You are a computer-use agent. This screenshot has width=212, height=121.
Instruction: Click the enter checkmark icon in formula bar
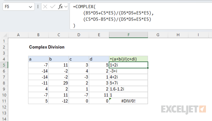(53, 7)
